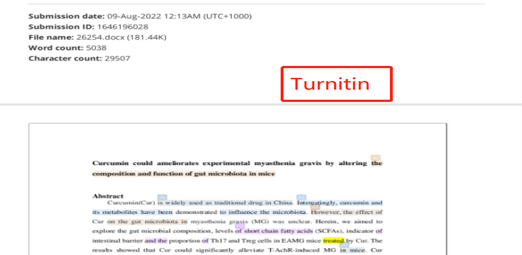522x255 pixels.
Task: Click source badge above 'However, the effect'
Action: click(x=315, y=207)
